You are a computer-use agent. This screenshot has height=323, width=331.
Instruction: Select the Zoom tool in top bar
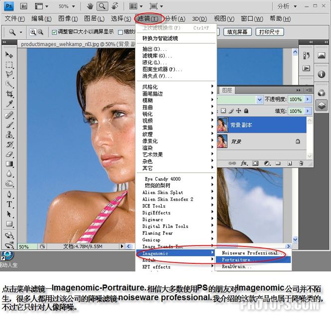pos(102,6)
